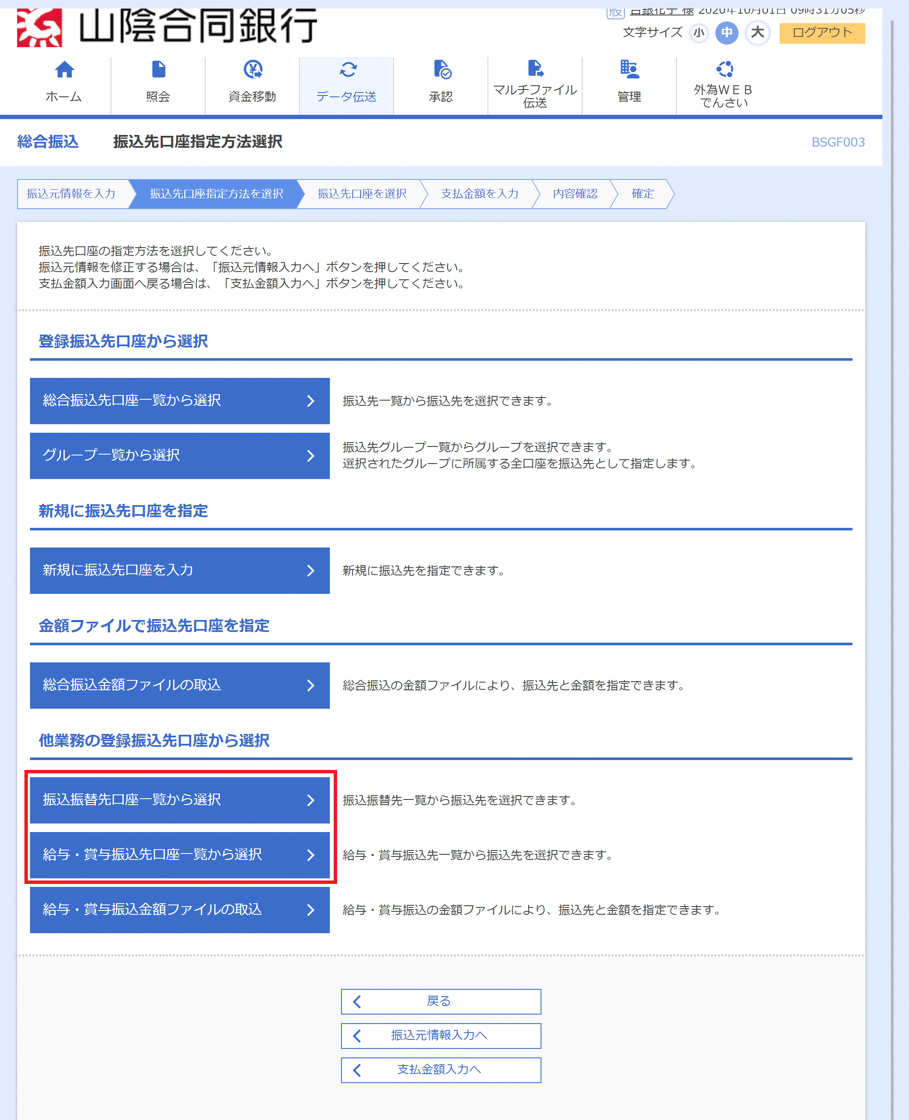Click the 文字サイズ label
Screen dimensions: 909x1120
pyautogui.click(x=652, y=33)
